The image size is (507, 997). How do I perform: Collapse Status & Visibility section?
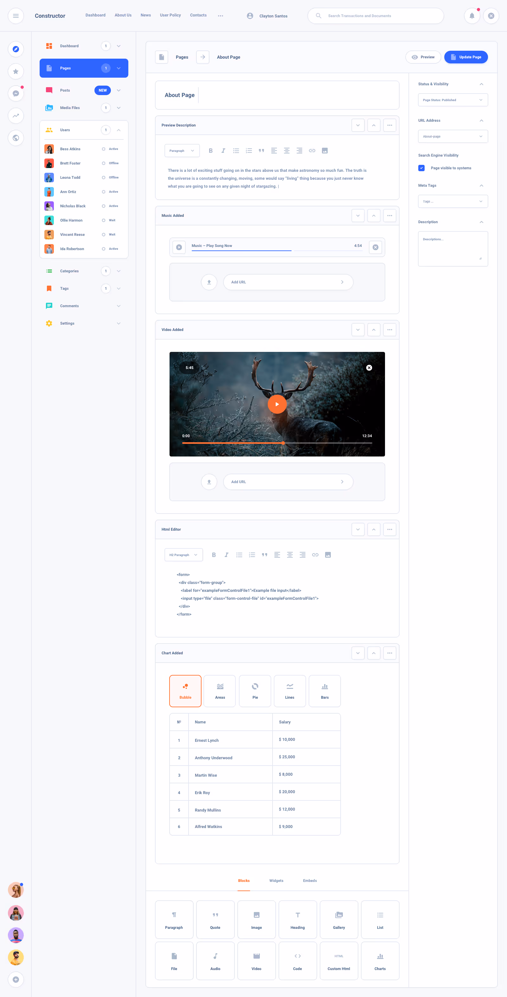pyautogui.click(x=481, y=84)
